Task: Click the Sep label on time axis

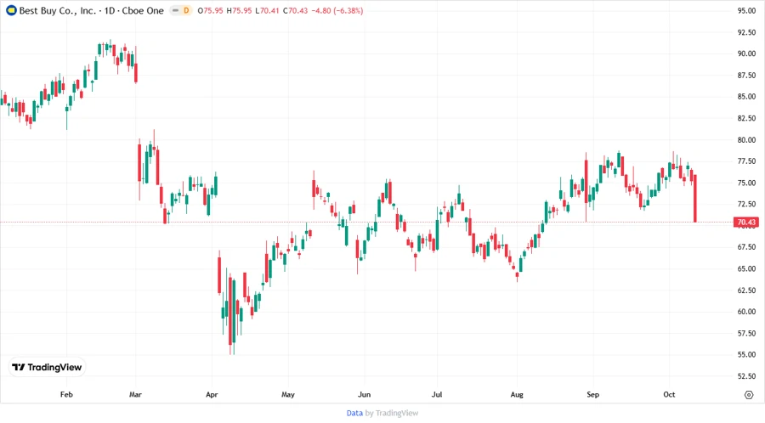Action: click(592, 394)
